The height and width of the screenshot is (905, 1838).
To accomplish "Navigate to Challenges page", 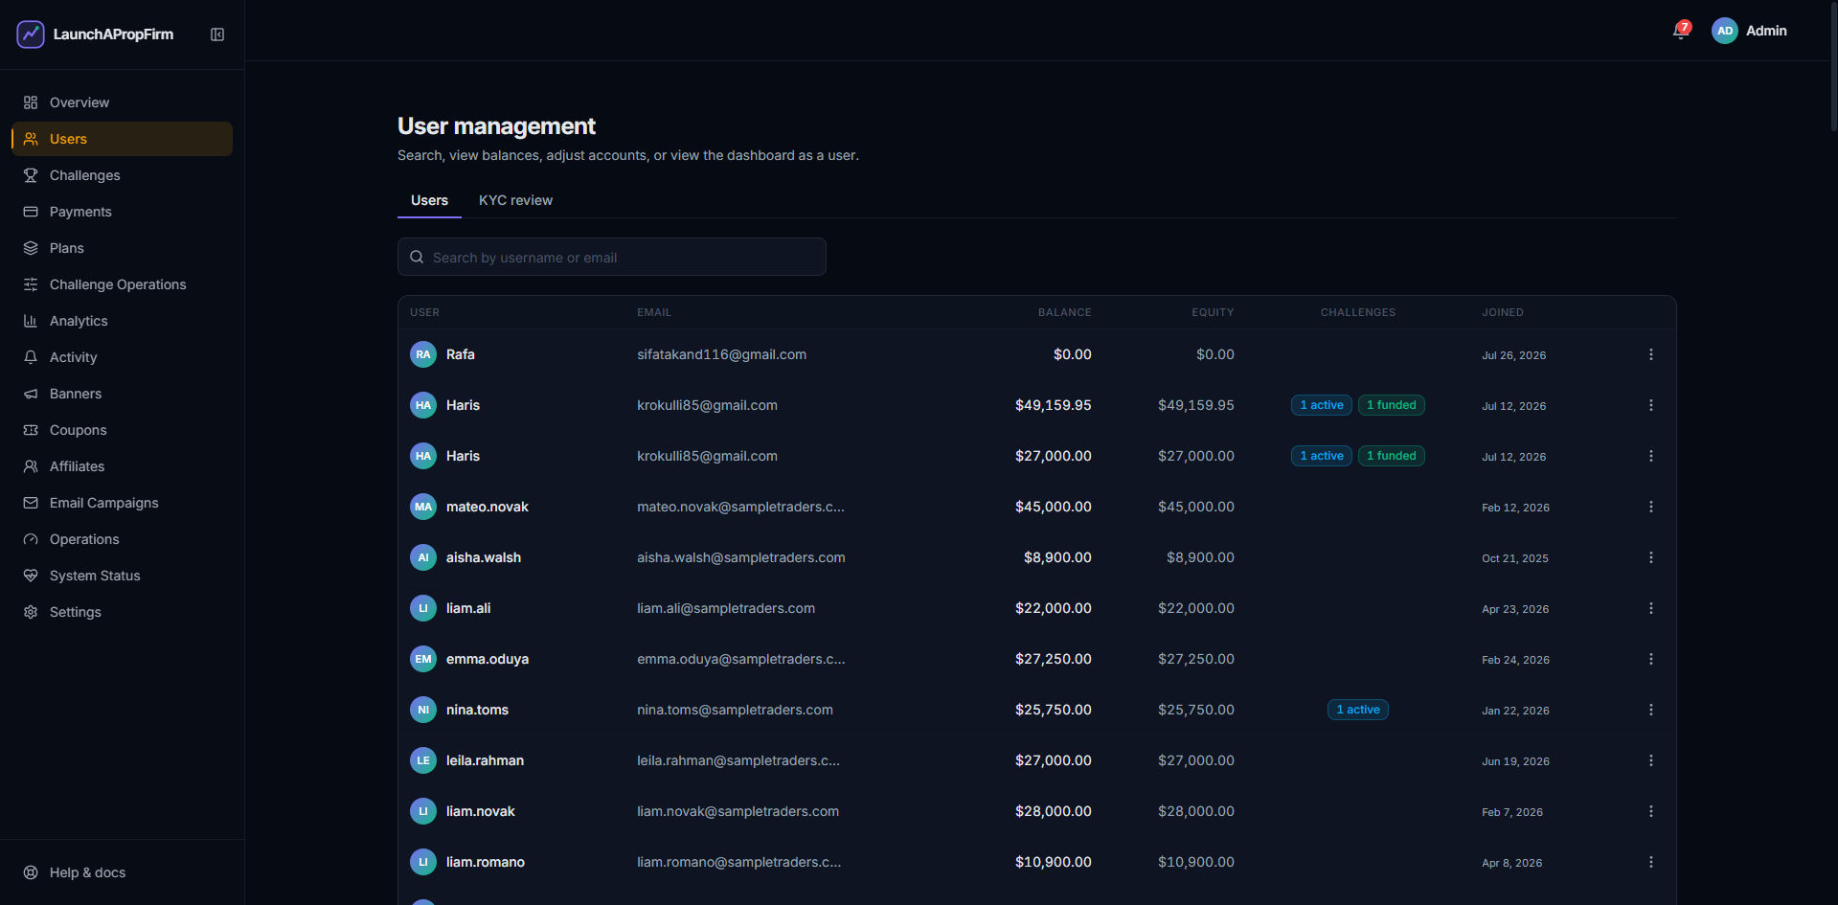I will 122,175.
